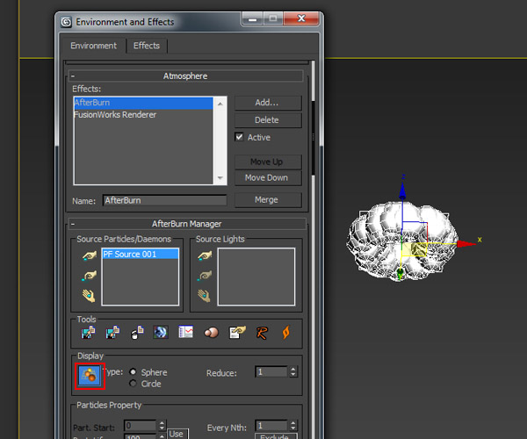This screenshot has width=527, height=439.
Task: Click the Name input field
Action: coord(165,200)
